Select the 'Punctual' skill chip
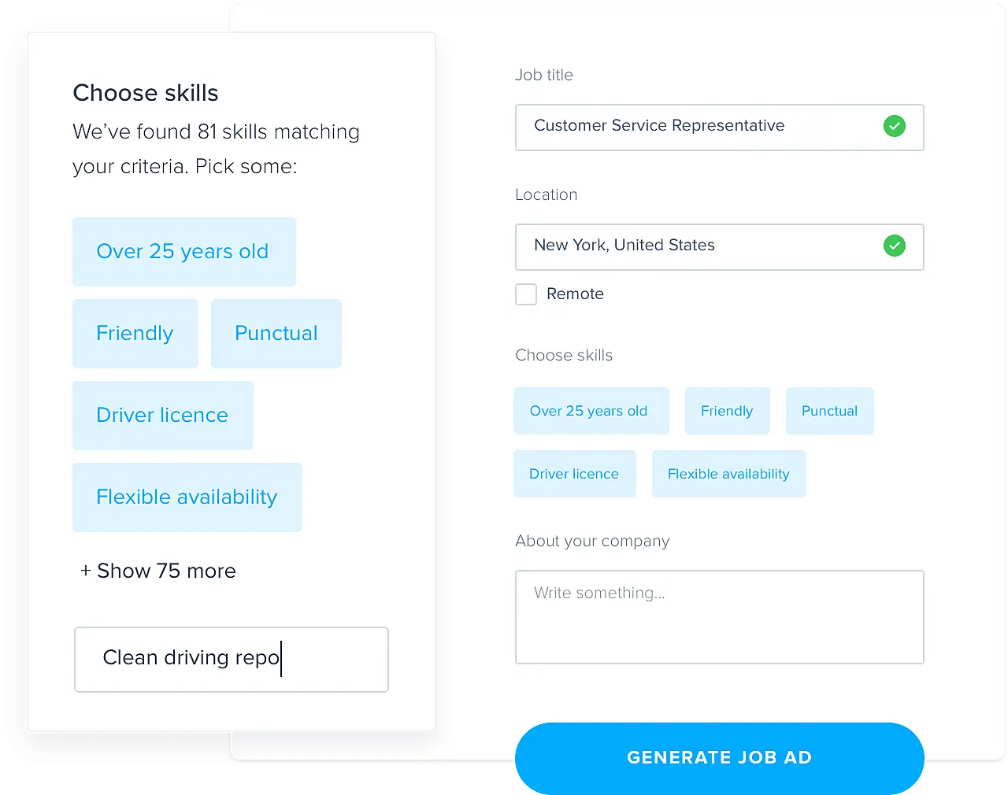The height and width of the screenshot is (795, 1008). tap(276, 333)
